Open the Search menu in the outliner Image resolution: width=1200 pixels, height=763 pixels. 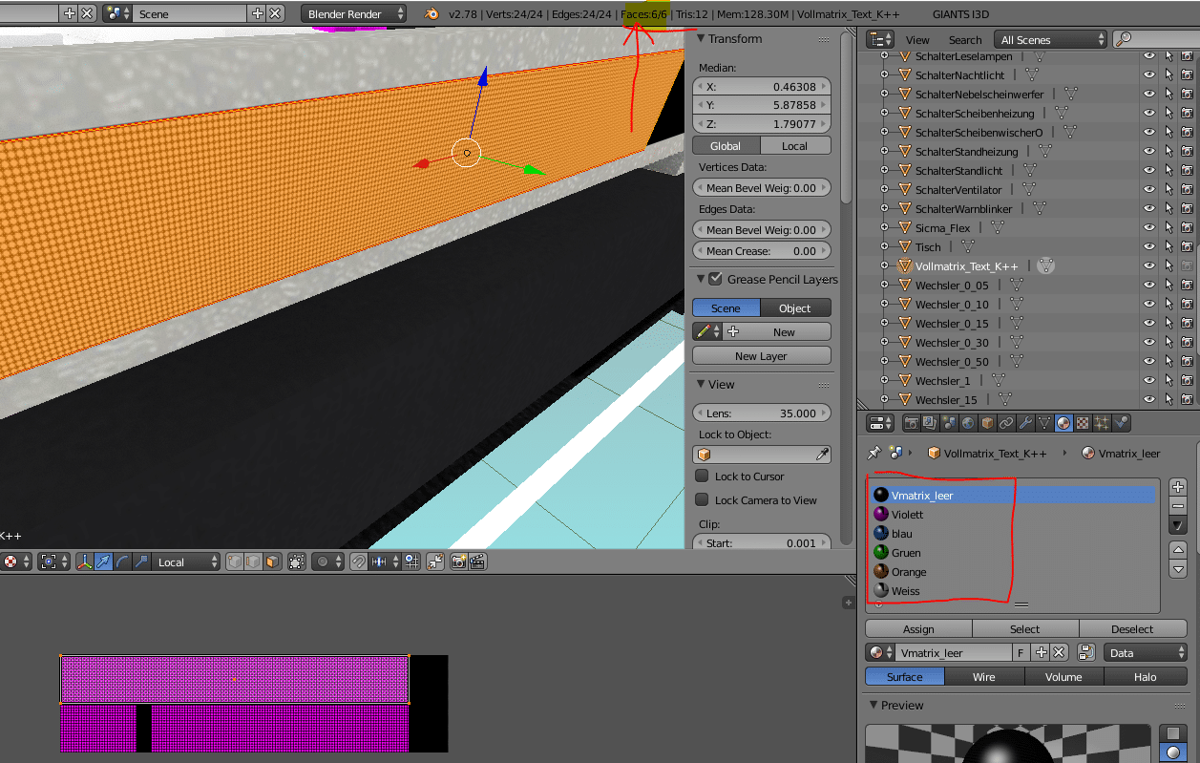[x=964, y=40]
